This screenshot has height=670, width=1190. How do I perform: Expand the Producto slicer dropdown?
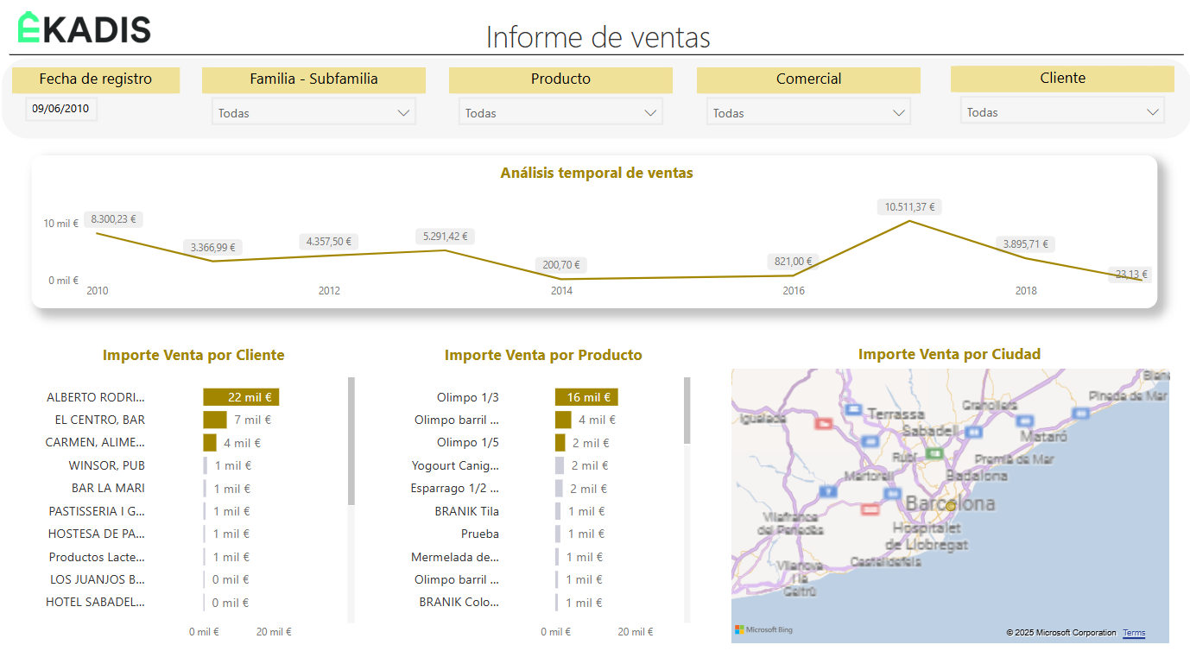coord(560,112)
